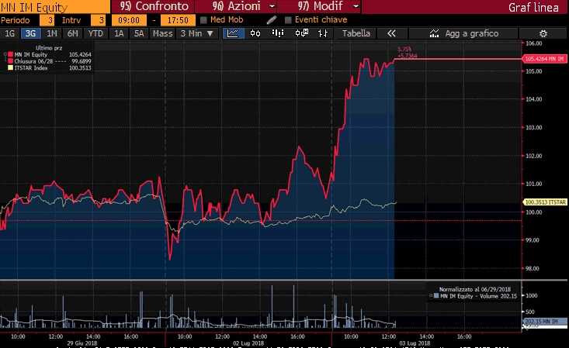Expand the Modif dropdown arrow

click(356, 6)
